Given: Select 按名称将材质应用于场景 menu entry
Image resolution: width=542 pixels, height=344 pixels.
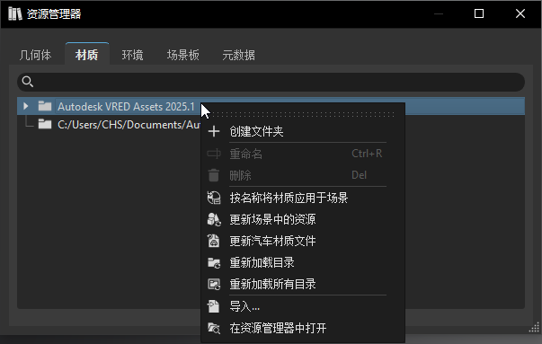Looking at the screenshot, I should (302, 198).
